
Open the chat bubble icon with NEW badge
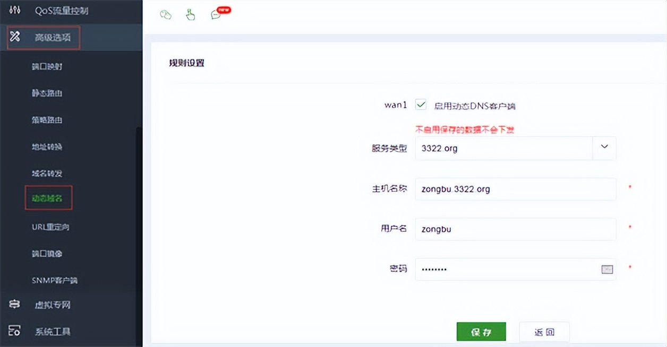[x=216, y=15]
